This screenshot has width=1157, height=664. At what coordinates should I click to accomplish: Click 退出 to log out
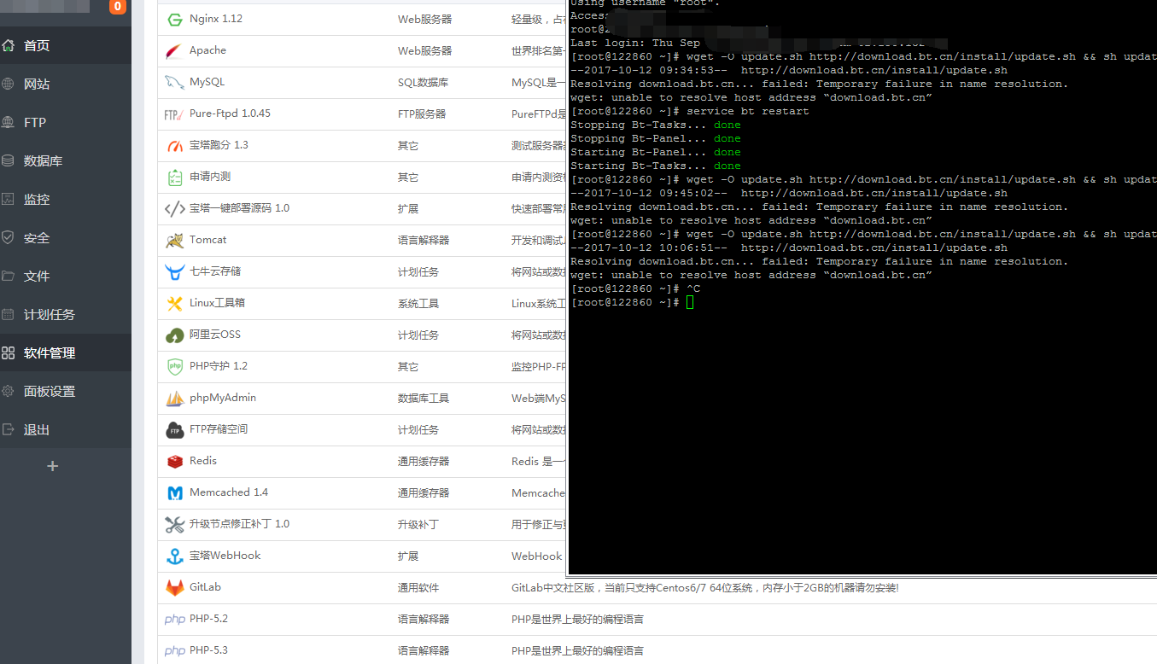click(x=66, y=429)
